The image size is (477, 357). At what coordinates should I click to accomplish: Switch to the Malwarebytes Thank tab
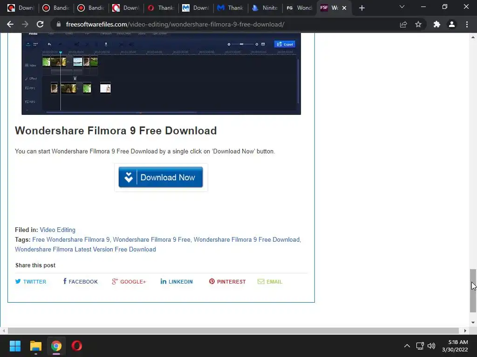coord(230,8)
